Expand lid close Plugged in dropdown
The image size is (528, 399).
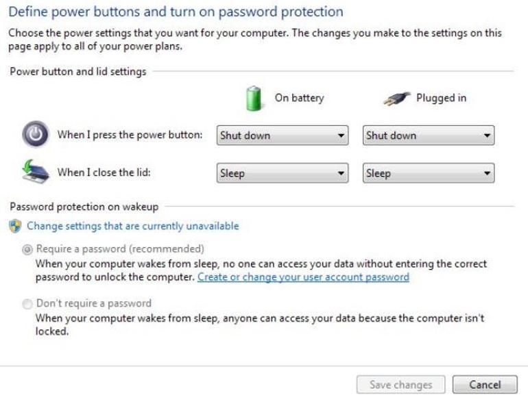click(429, 173)
